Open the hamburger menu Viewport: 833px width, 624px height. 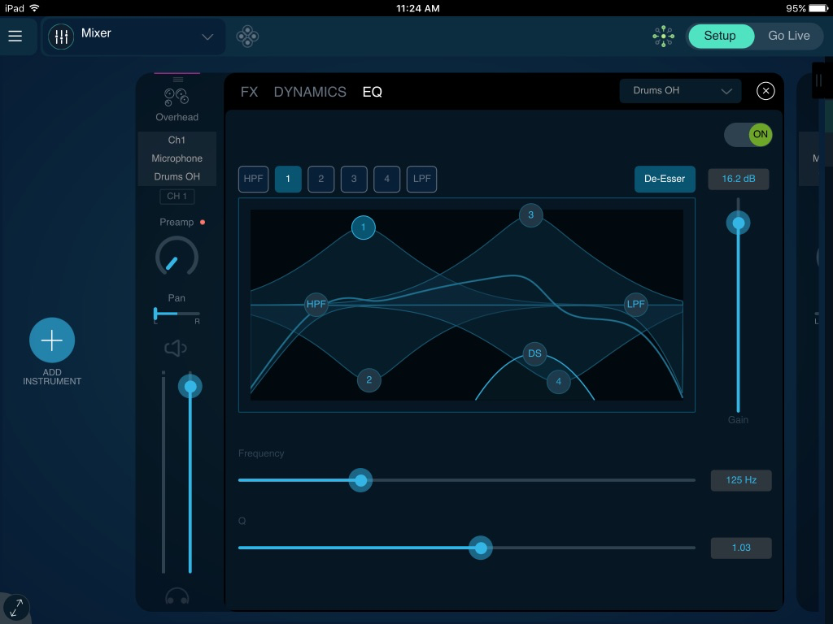pos(15,36)
